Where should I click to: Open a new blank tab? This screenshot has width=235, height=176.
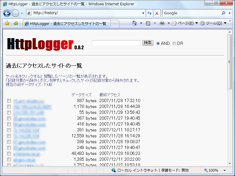coord(115,24)
